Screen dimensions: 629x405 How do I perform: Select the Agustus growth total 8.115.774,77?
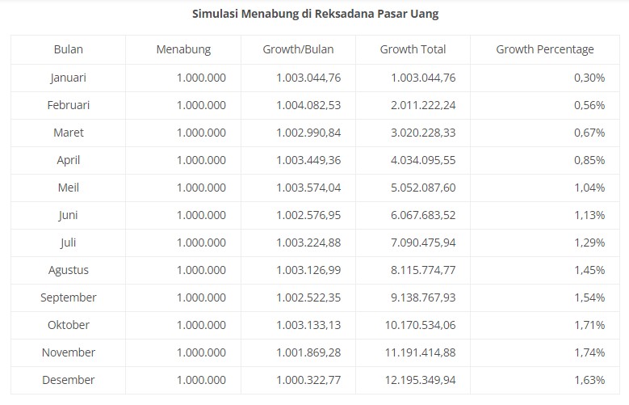(x=423, y=270)
